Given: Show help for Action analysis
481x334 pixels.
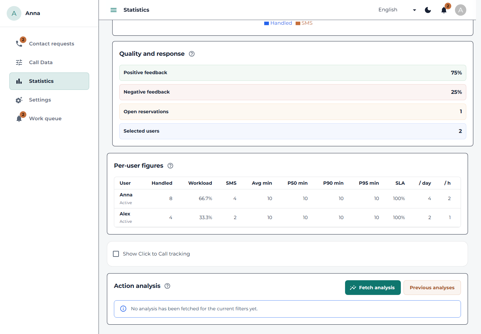Looking at the screenshot, I should [x=167, y=286].
